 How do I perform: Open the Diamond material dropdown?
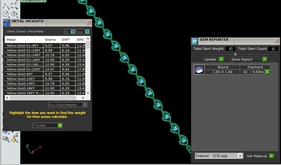[240, 156]
